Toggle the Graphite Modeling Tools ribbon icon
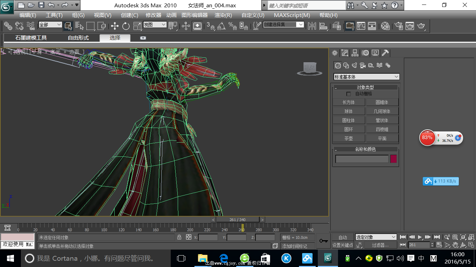 [350, 26]
